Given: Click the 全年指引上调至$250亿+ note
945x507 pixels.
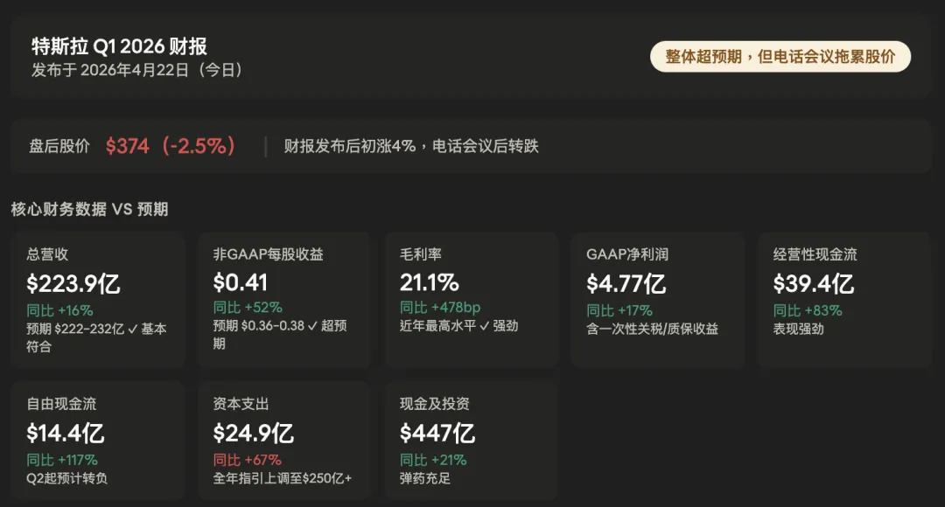Looking at the screenshot, I should pyautogui.click(x=282, y=479).
